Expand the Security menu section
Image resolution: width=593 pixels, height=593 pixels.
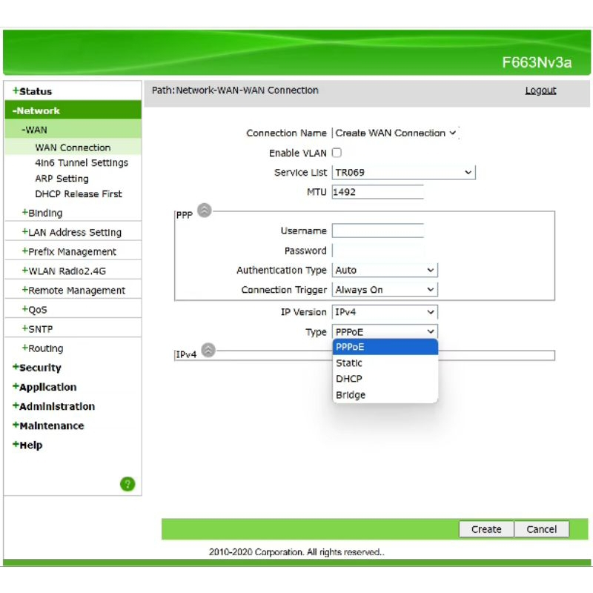point(40,368)
